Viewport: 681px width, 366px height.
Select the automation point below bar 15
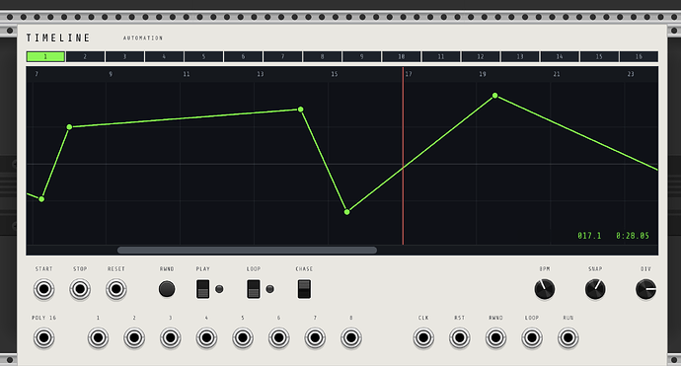301,110
